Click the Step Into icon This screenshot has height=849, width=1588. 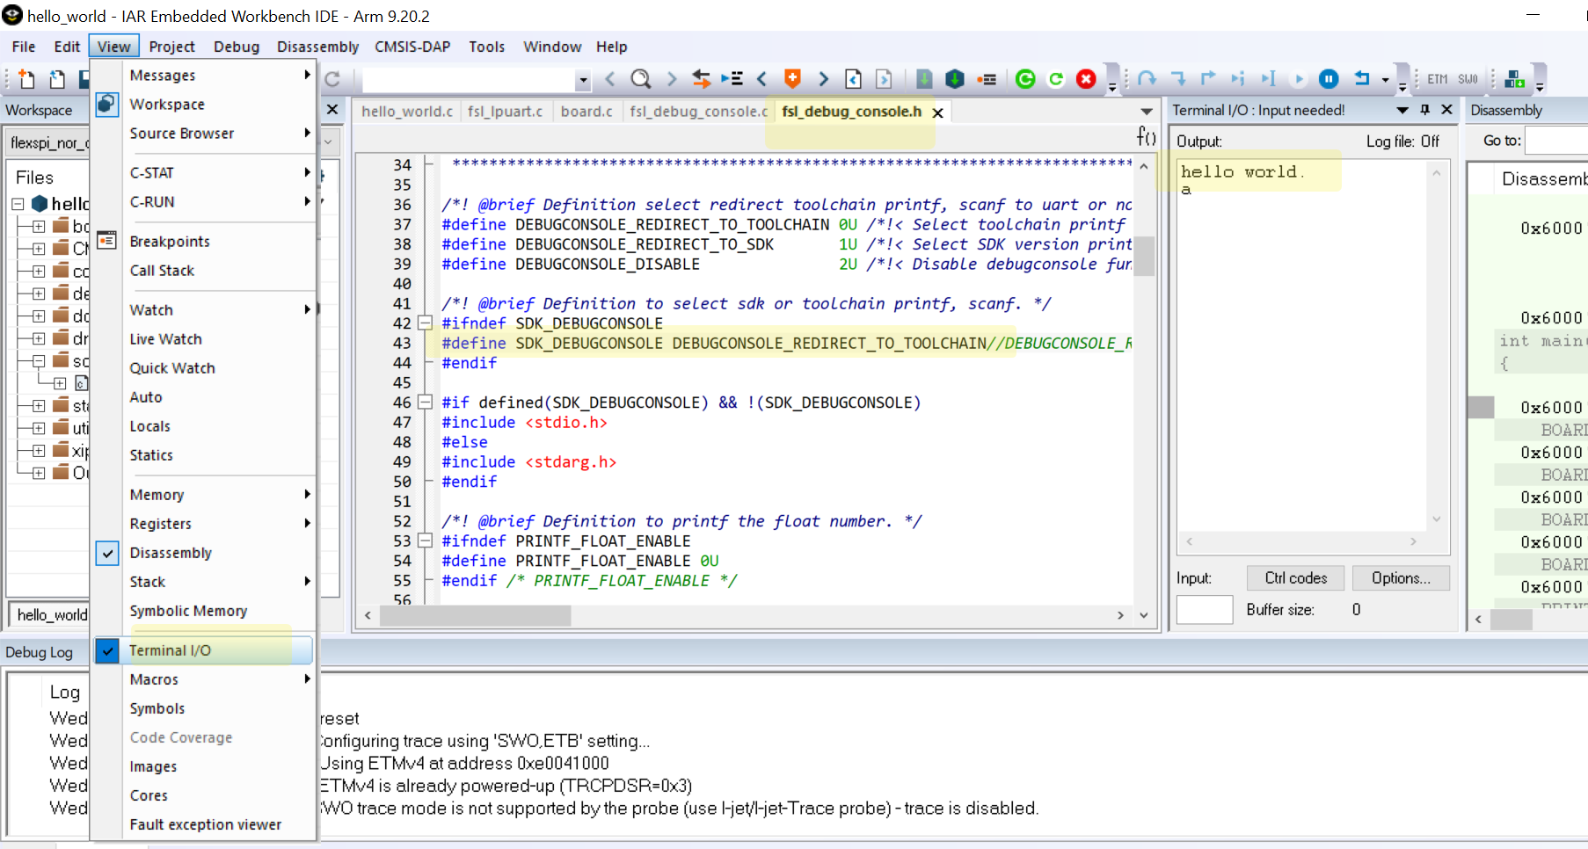(1178, 79)
